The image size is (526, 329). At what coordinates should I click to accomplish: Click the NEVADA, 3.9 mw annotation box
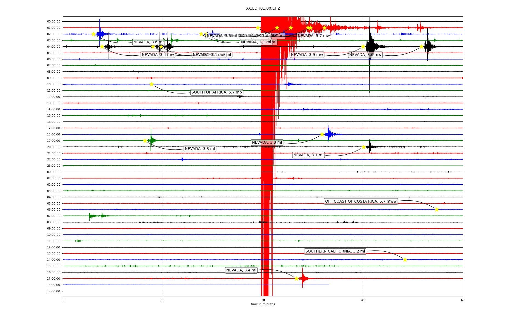point(307,55)
